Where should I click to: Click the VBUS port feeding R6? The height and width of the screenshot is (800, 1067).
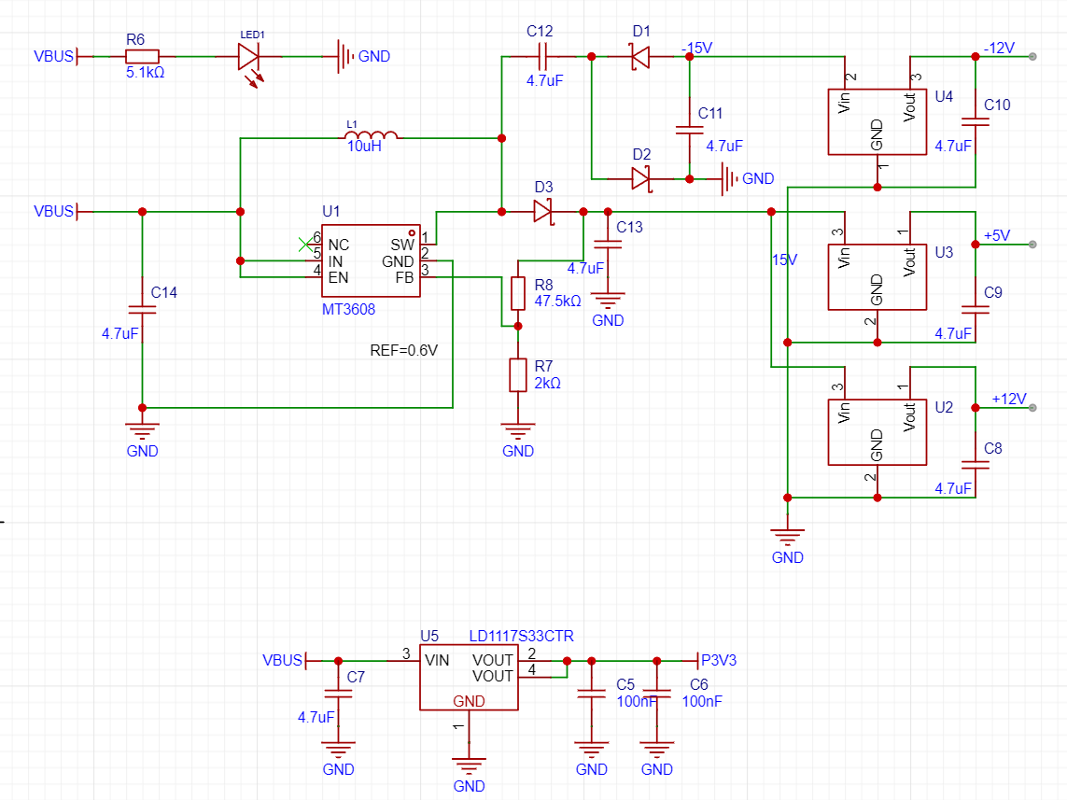click(x=56, y=56)
